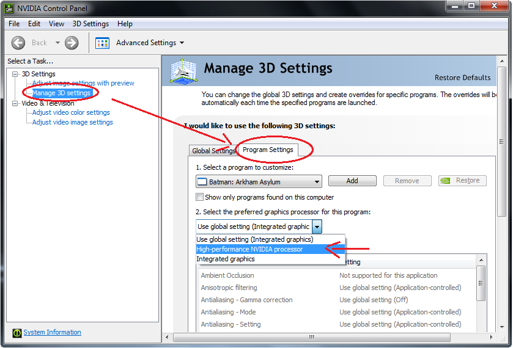Choose Use global setting (Integrated graphics) option
The height and width of the screenshot is (348, 513).
point(270,239)
